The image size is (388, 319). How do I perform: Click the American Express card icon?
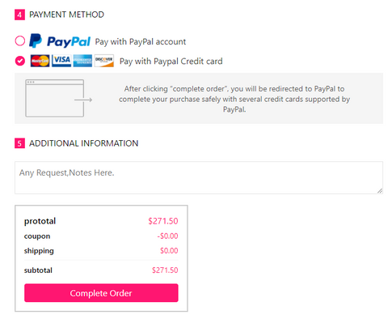[x=82, y=61]
